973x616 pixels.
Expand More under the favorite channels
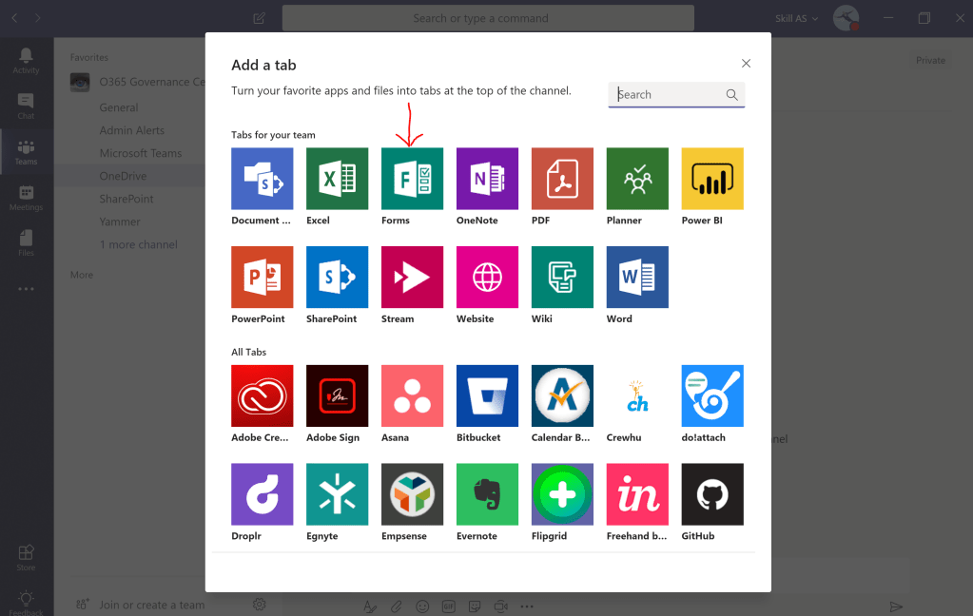point(81,274)
